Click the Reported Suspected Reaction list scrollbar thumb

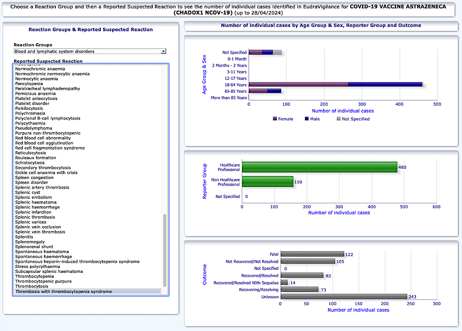click(165, 250)
